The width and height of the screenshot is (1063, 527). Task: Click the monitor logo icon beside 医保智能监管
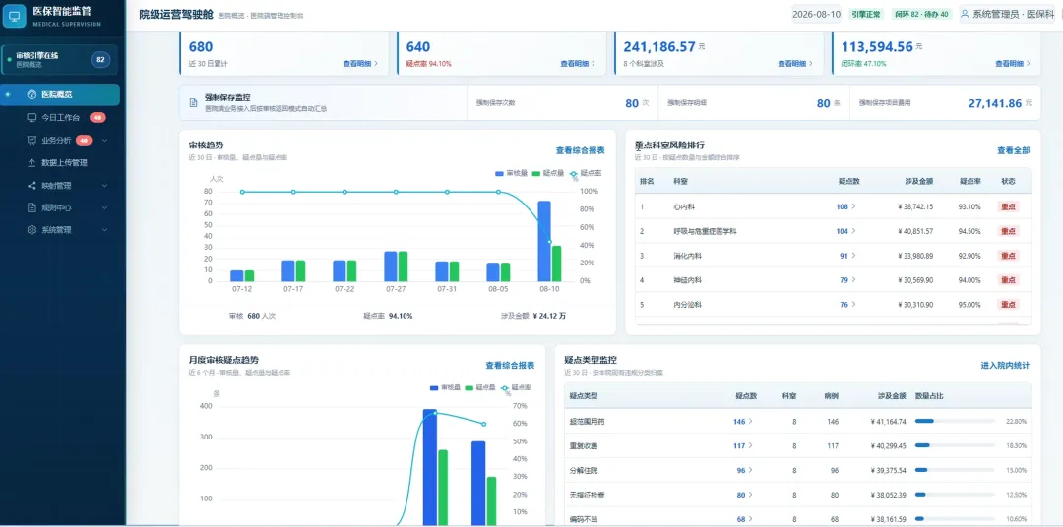pyautogui.click(x=14, y=16)
